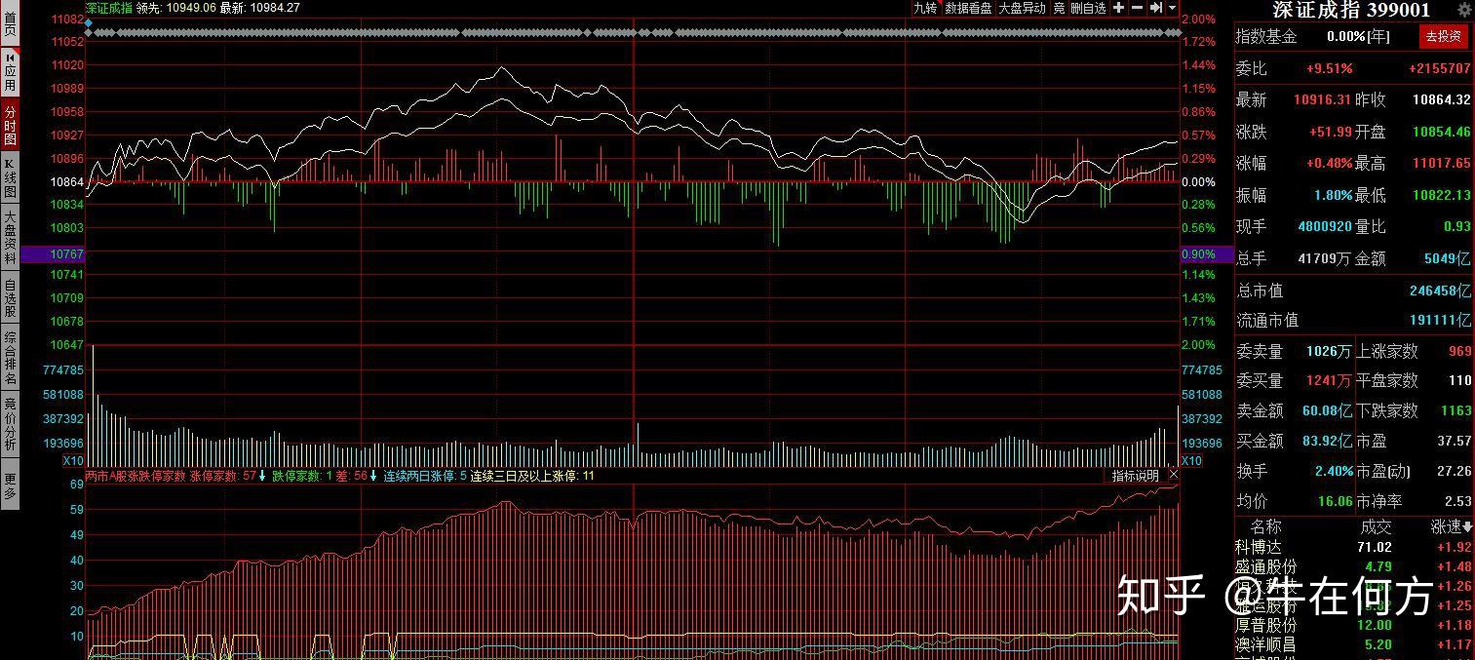
Task: Click the jump-to-end arrow icon in chart toolbar
Action: tap(1155, 8)
